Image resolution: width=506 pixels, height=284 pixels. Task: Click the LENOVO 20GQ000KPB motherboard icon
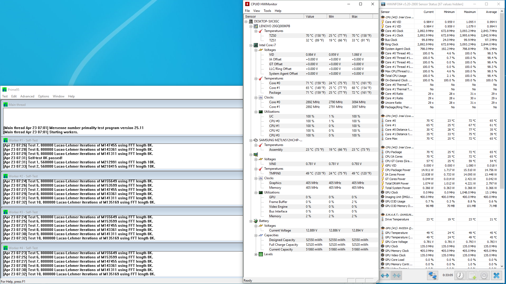(256, 26)
